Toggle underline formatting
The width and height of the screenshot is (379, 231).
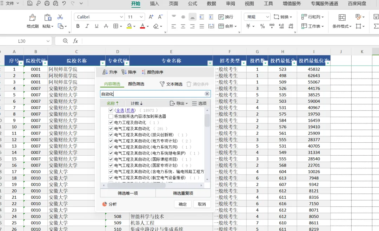(x=97, y=26)
